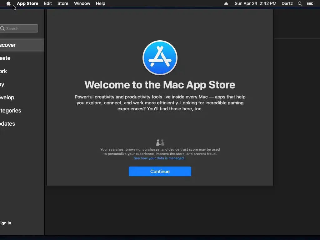The image size is (320, 240).
Task: Select the Work sidebar item
Action: point(22,71)
